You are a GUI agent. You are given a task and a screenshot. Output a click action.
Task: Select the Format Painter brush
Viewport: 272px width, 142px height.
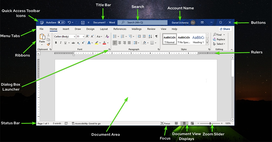[48, 44]
